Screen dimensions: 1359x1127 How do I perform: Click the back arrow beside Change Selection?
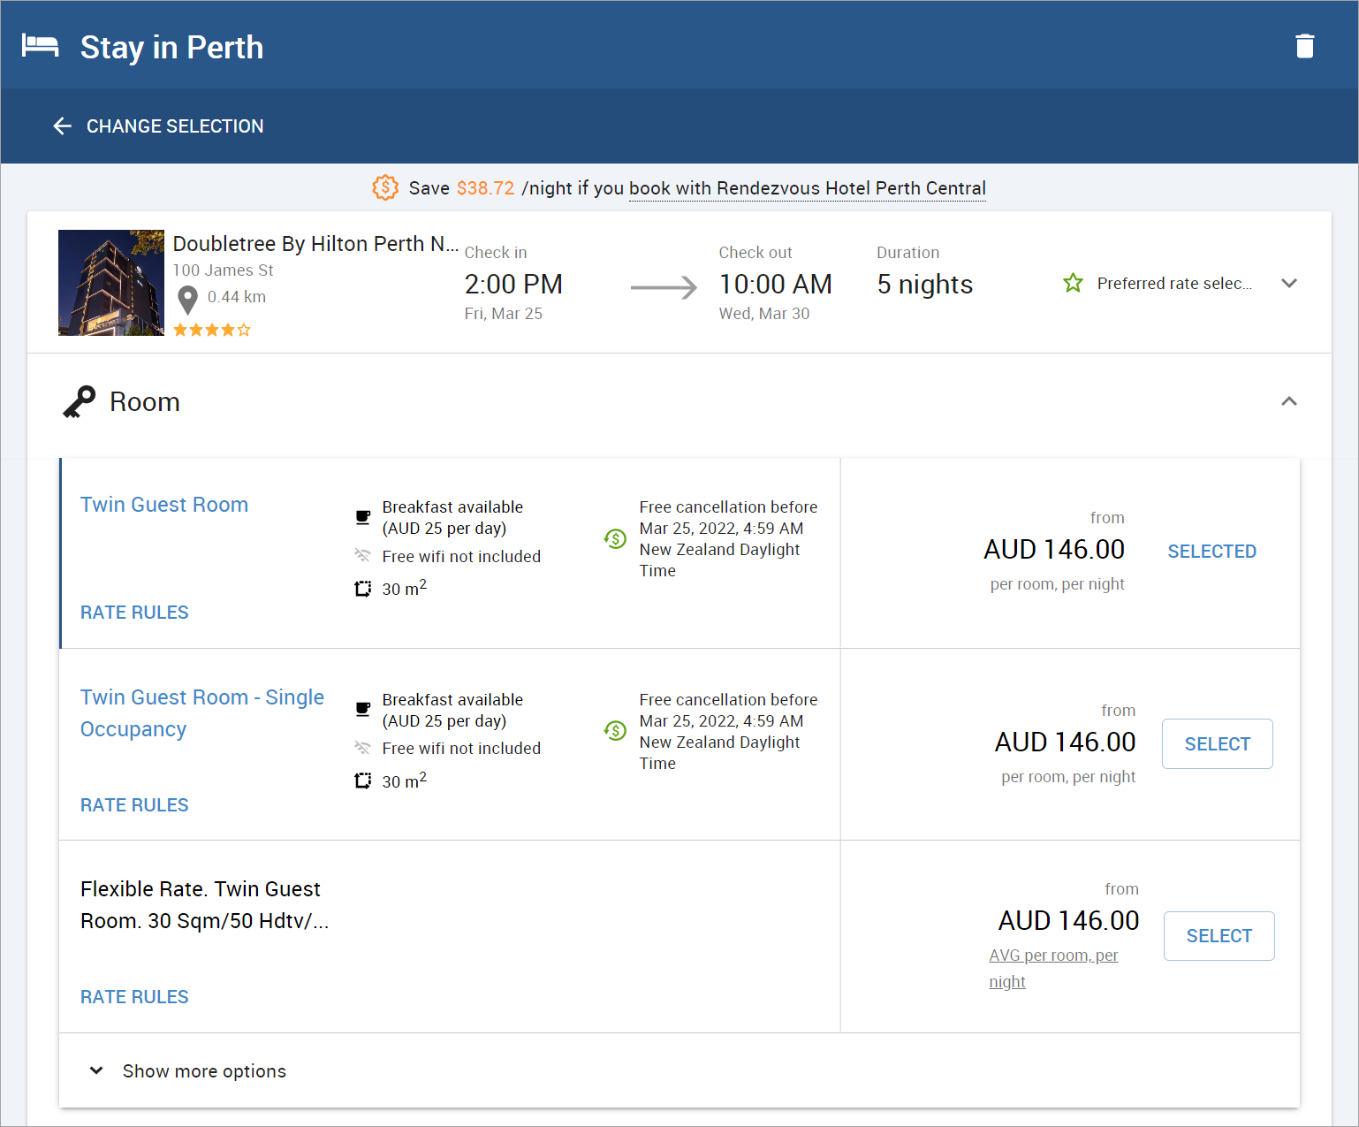click(x=62, y=126)
